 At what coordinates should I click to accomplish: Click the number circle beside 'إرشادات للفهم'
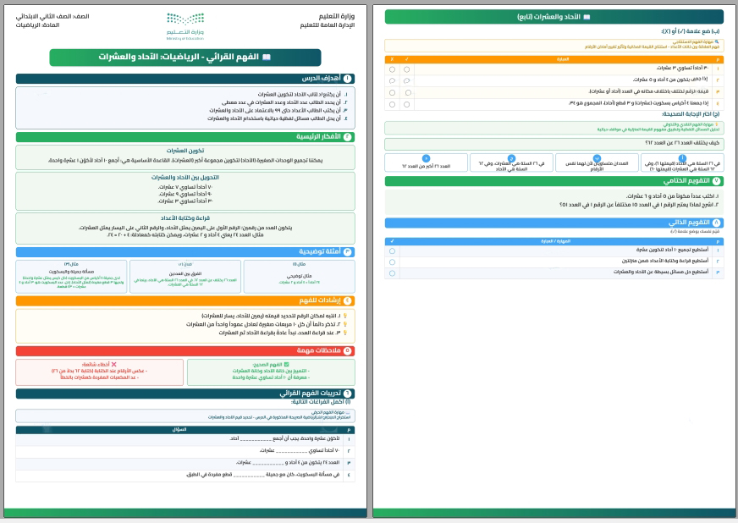(x=347, y=300)
